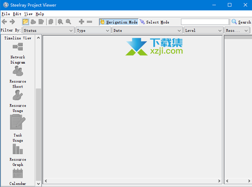The height and width of the screenshot is (187, 252).
Task: Click right pane scroll left arrow
Action: [x=227, y=181]
